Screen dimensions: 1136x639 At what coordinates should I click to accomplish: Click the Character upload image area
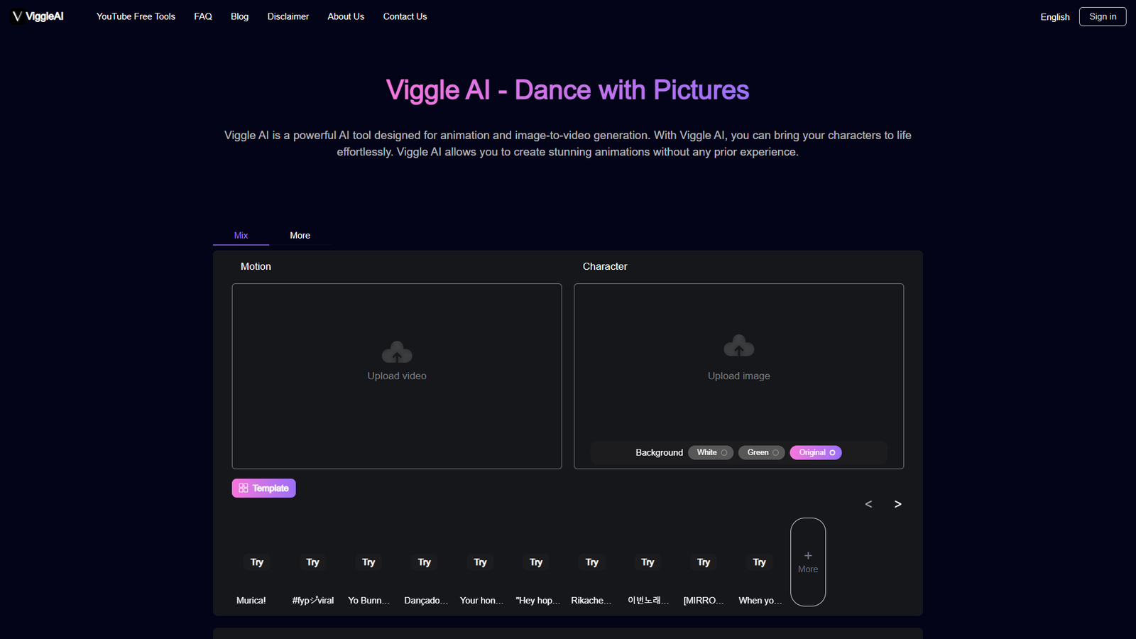[739, 376]
